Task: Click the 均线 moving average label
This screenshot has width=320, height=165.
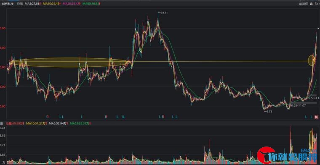Action: tap(20, 4)
